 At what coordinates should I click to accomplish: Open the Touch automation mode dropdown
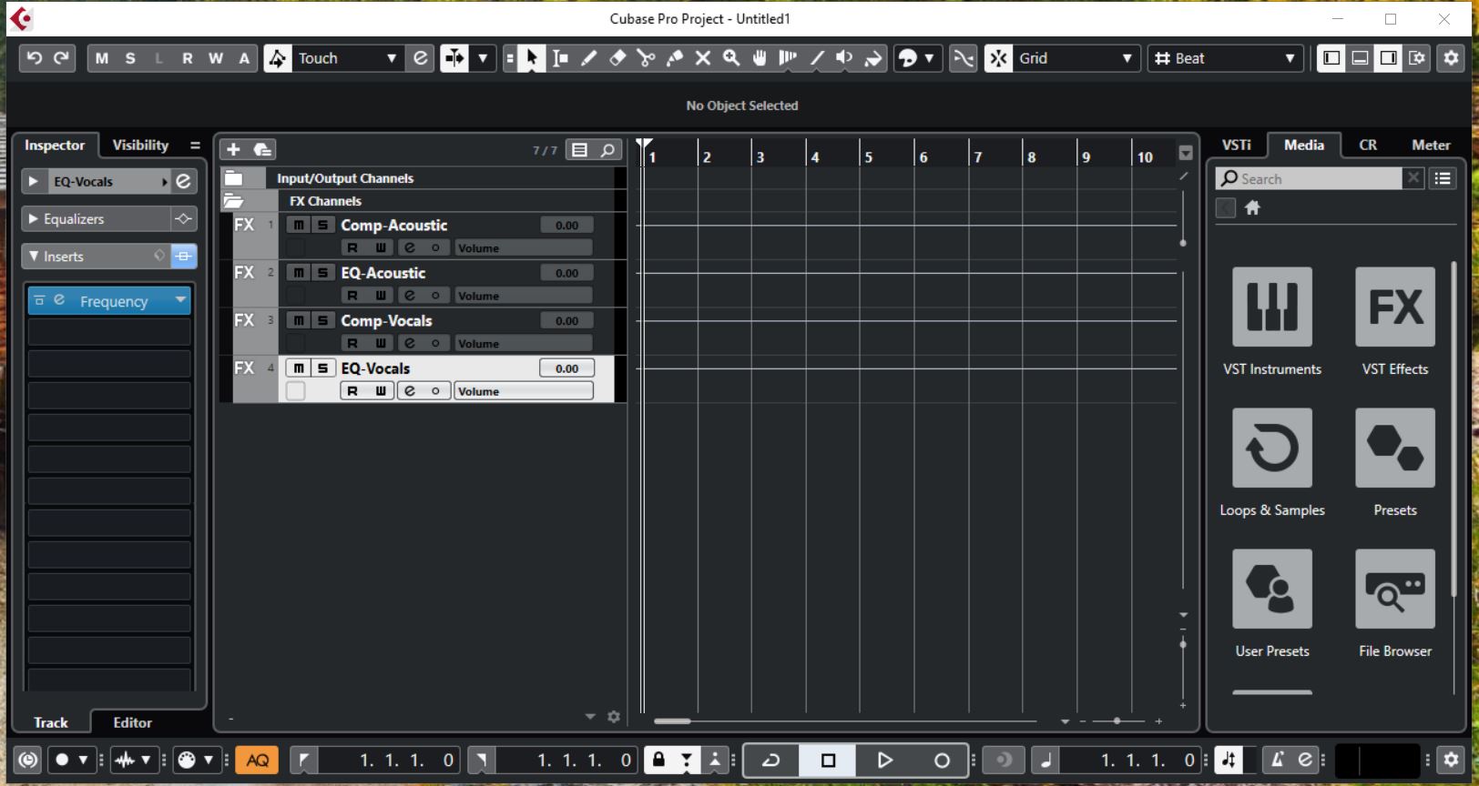348,58
